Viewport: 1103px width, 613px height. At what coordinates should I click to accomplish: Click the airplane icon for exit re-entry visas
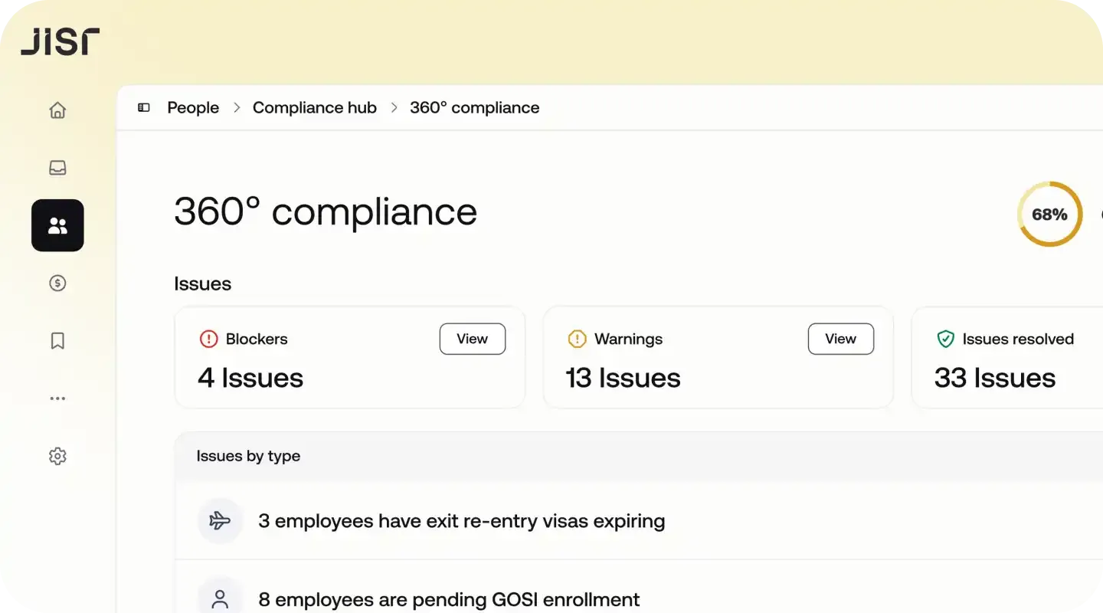(220, 521)
